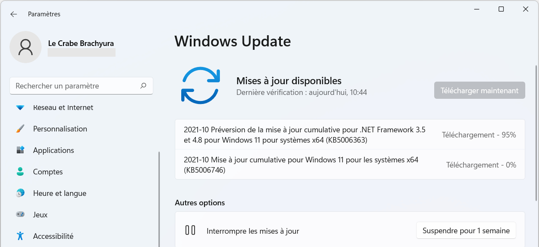The height and width of the screenshot is (247, 539).
Task: Click the user profile avatar icon
Action: coord(26,47)
